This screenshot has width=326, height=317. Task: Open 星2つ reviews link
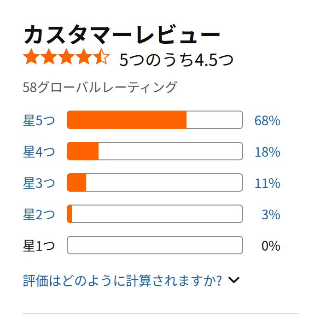pos(39,214)
